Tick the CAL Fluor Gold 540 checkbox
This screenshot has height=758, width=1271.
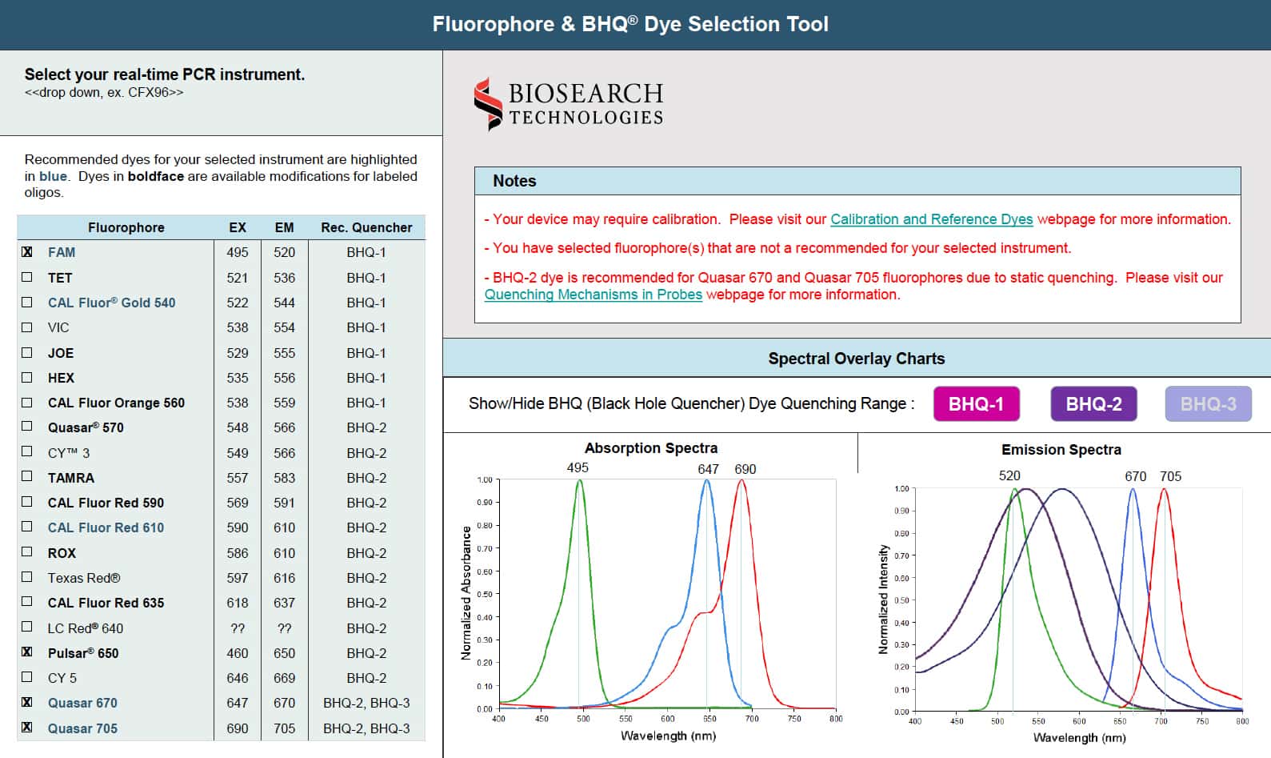pyautogui.click(x=27, y=303)
